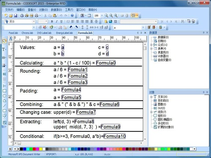Click the New document icon
Screen dimensions: 211x158
(6, 16)
